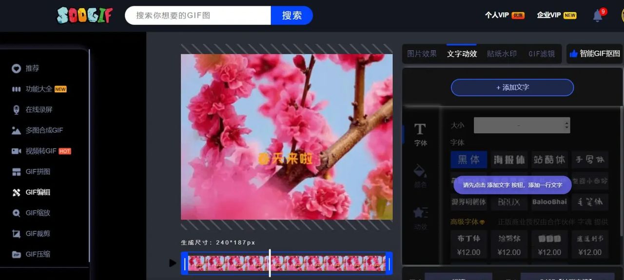Click the 功能大全 sidebar icon
Screen dimensions: 624x280
point(16,89)
